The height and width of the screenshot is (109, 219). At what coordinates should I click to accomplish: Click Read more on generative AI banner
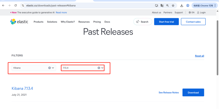61,12
